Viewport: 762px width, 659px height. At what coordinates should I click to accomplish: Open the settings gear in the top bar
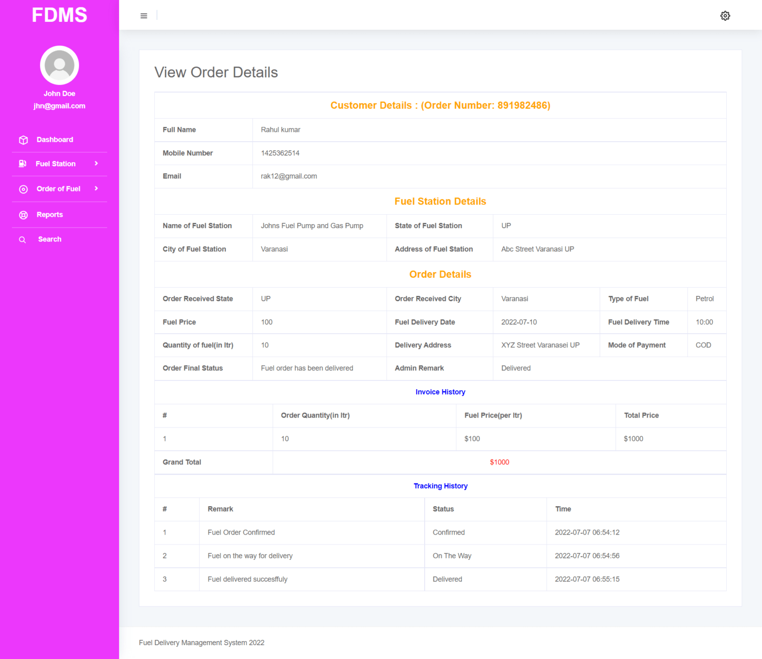[725, 15]
